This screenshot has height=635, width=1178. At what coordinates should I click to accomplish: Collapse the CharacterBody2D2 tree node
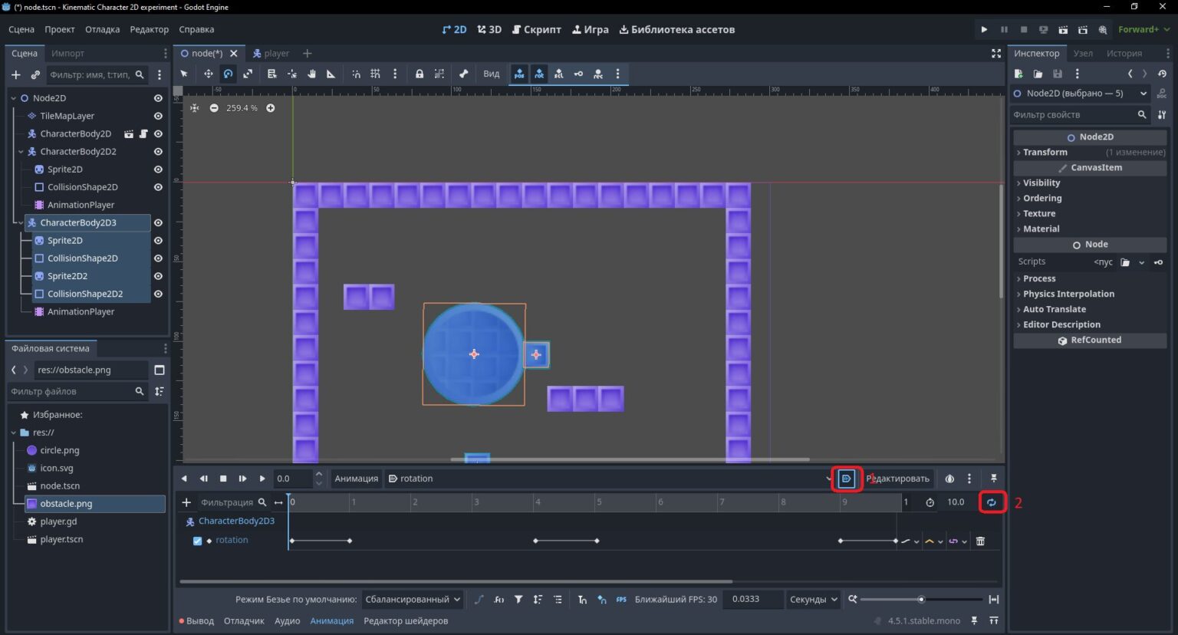tap(21, 152)
